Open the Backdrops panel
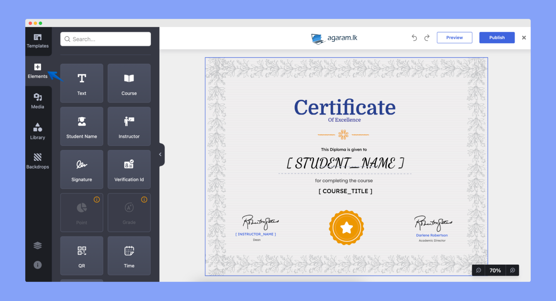The image size is (556, 301). point(38,161)
